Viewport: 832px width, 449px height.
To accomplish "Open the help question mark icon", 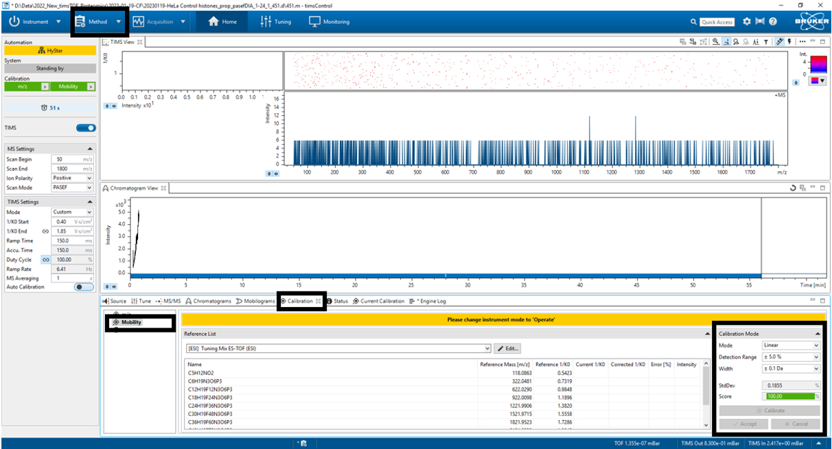I will (x=773, y=21).
